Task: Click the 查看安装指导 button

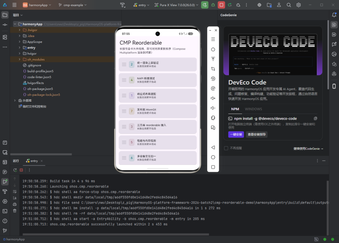Action: (x=256, y=134)
